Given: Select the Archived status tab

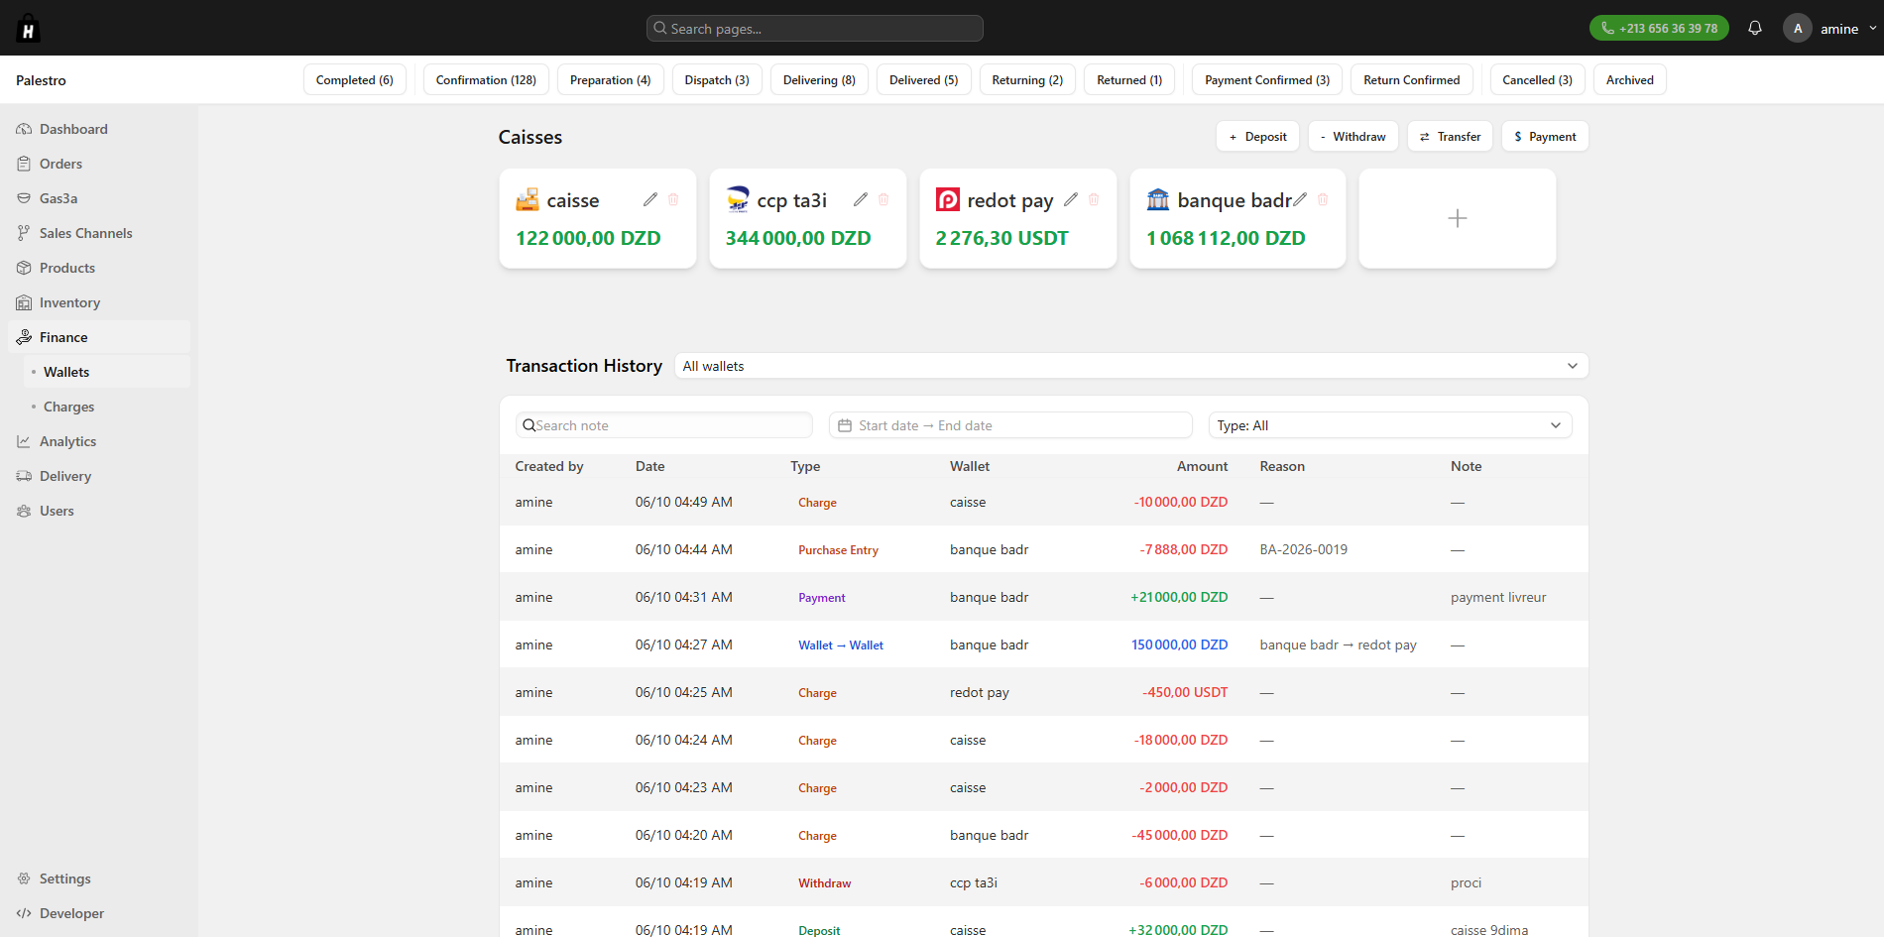Looking at the screenshot, I should [1629, 79].
